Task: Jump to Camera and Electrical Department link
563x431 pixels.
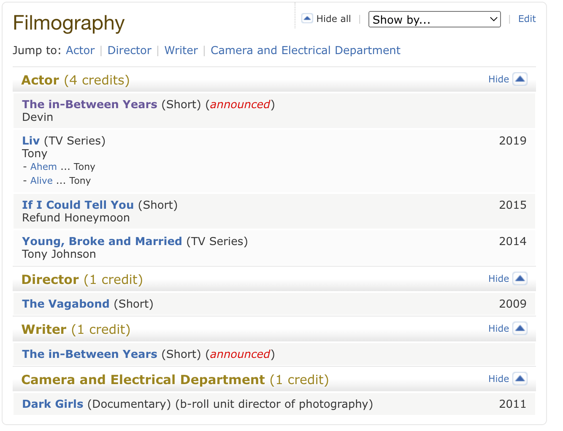Action: coord(306,50)
